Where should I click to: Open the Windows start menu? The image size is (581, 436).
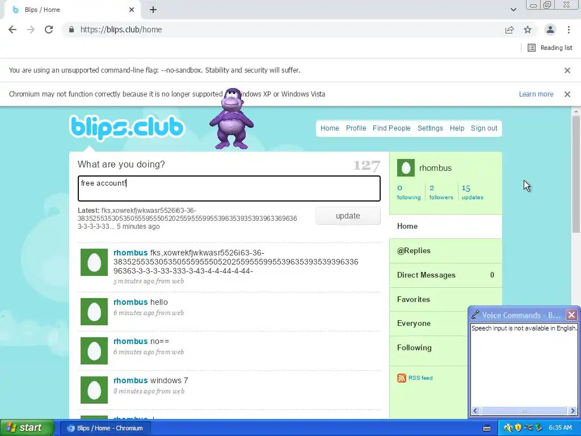pos(27,427)
